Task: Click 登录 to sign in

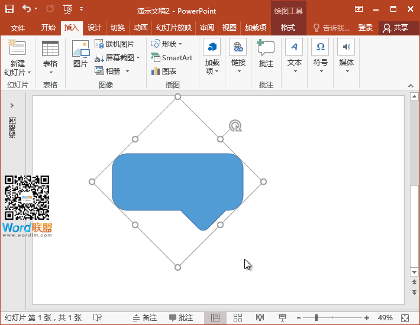Action: (366, 28)
